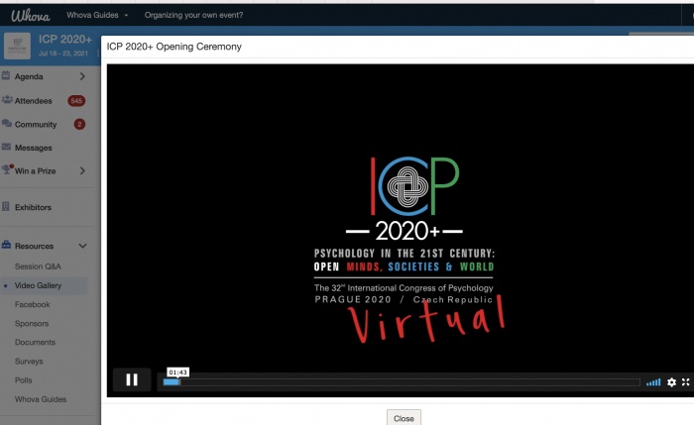Close the Opening Ceremony dialog
The width and height of the screenshot is (694, 425).
tap(404, 418)
